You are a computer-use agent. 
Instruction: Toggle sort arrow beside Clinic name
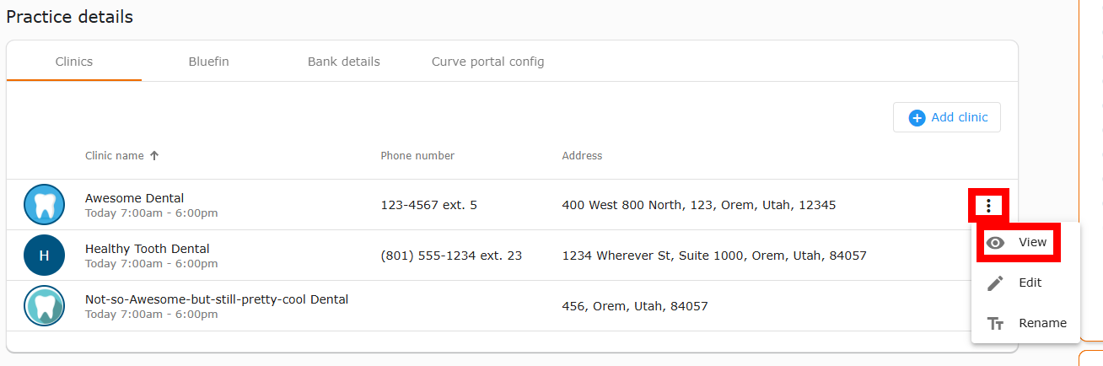[x=154, y=156]
